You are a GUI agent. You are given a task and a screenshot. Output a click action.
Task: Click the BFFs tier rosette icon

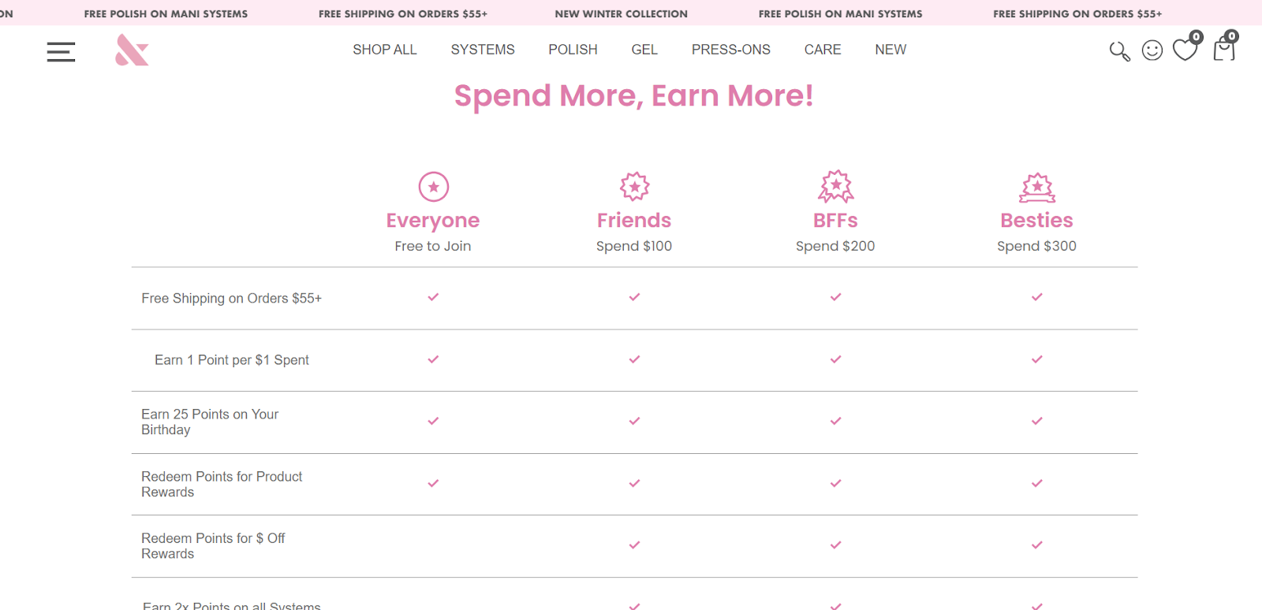tap(834, 187)
